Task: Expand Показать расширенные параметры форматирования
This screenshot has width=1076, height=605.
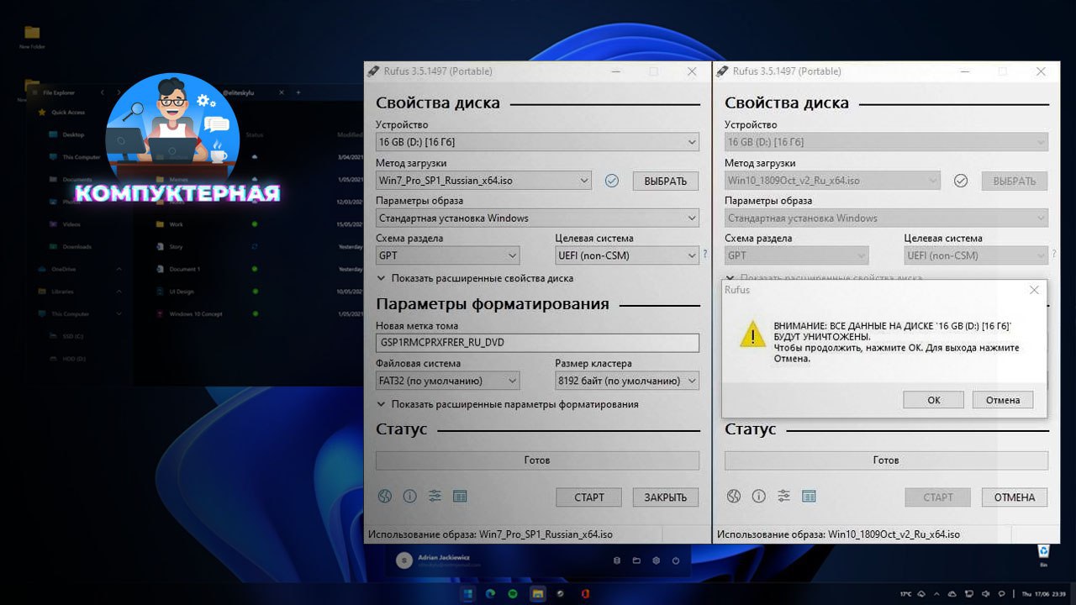Action: pyautogui.click(x=507, y=404)
